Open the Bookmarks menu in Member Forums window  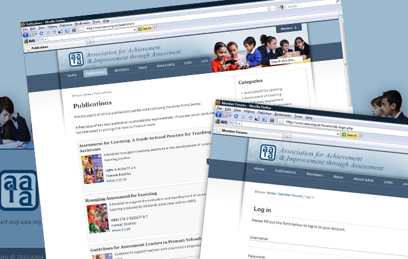pos(283,114)
